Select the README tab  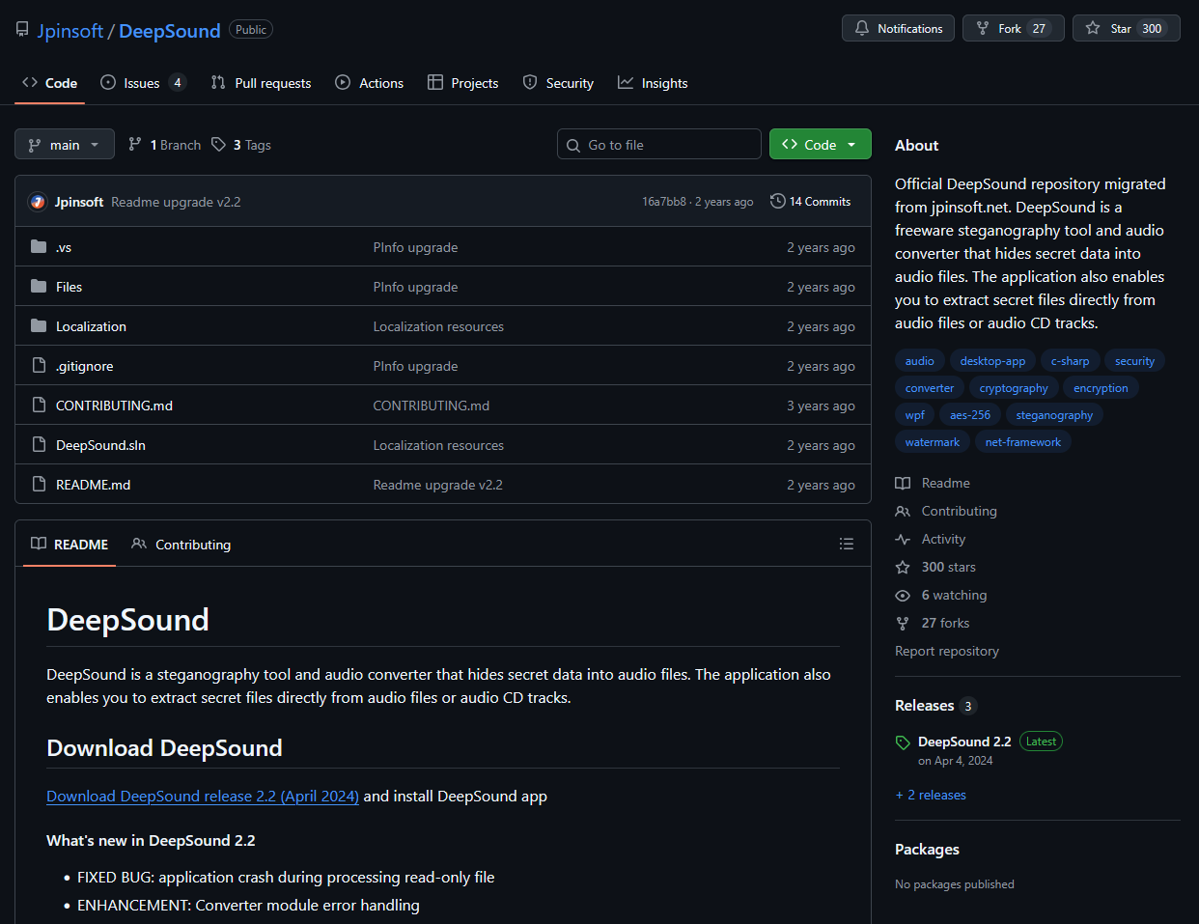pyautogui.click(x=70, y=544)
